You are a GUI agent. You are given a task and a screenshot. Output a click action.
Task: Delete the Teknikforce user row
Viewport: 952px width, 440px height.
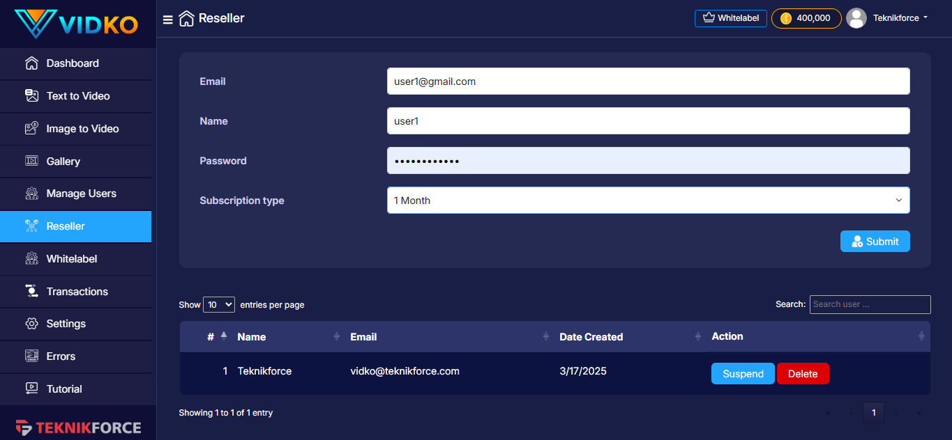click(x=802, y=374)
